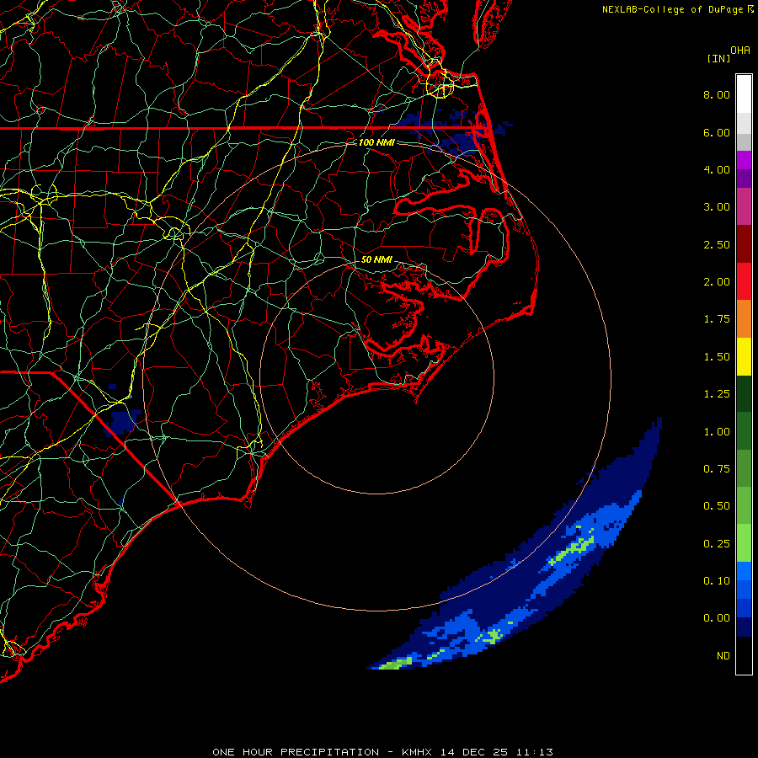Click the 0.10 legend value

(717, 581)
